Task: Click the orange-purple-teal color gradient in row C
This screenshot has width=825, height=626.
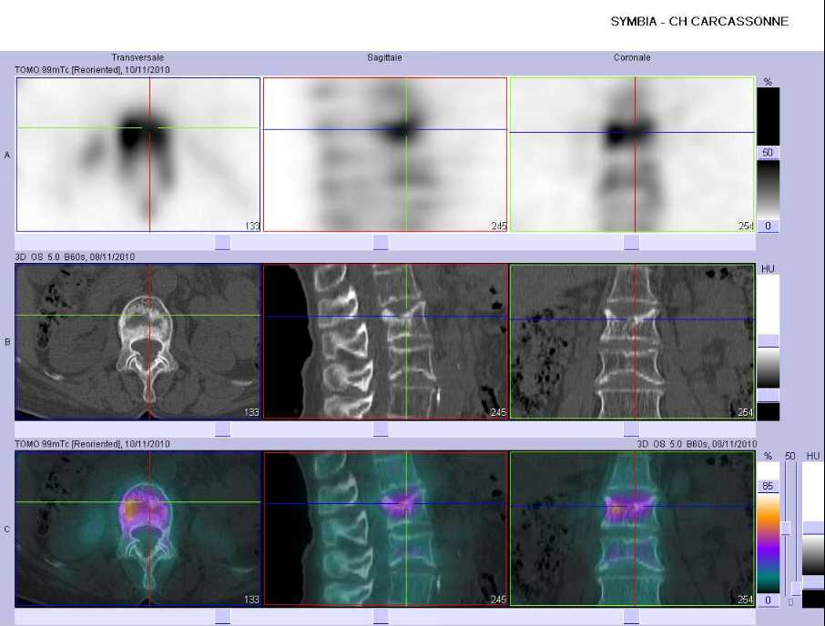Action: coord(768,543)
